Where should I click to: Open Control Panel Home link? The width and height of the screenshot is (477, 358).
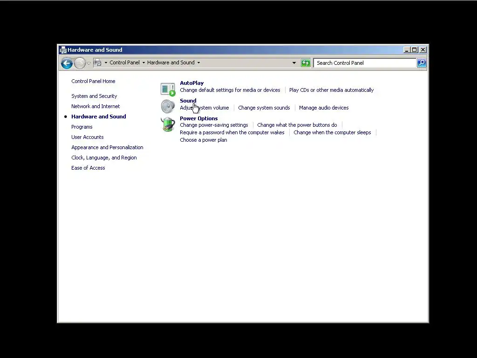point(93,81)
